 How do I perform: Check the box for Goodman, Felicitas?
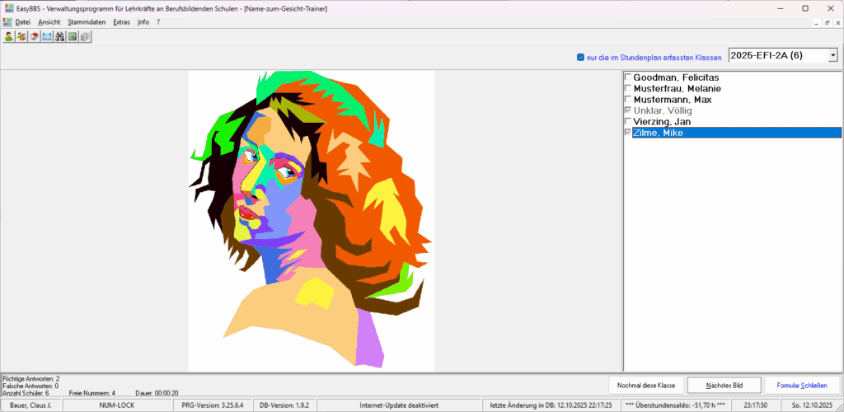point(628,77)
